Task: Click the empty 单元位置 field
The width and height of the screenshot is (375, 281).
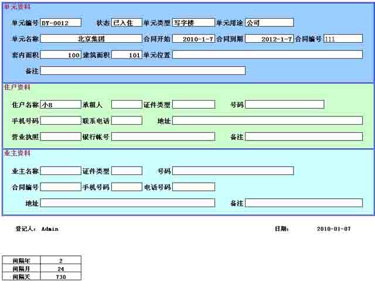Action: click(x=267, y=55)
